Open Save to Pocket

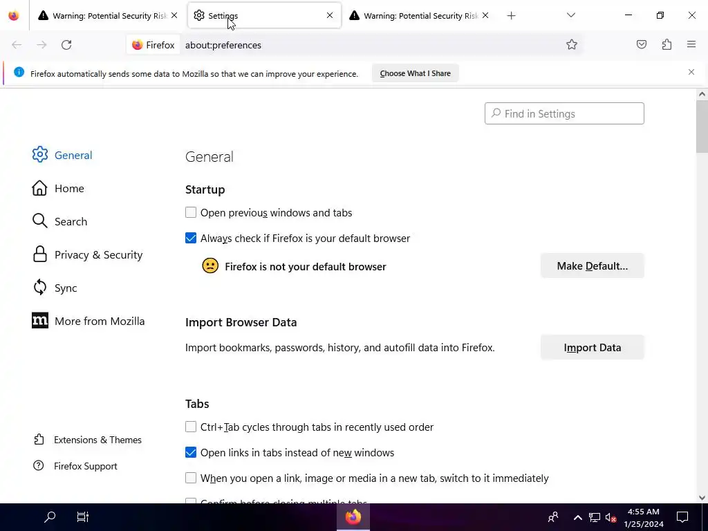(x=641, y=44)
